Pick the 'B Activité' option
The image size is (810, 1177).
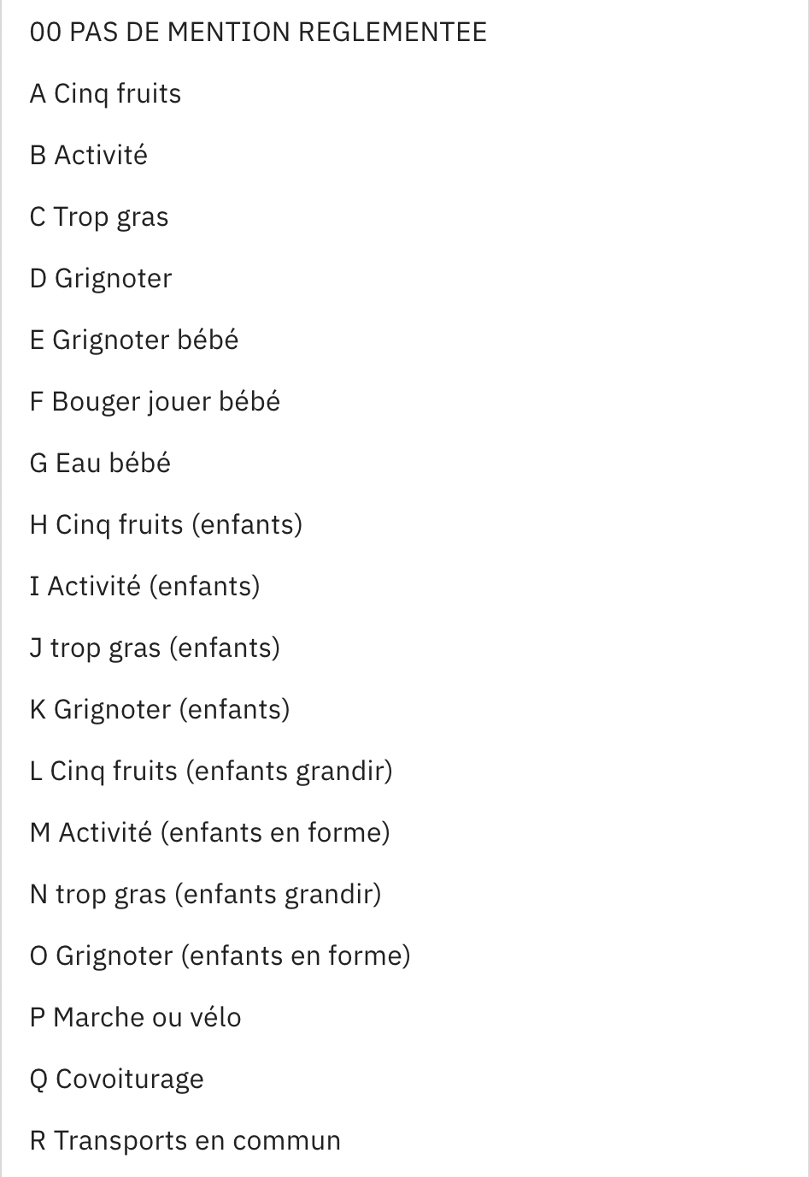[89, 156]
